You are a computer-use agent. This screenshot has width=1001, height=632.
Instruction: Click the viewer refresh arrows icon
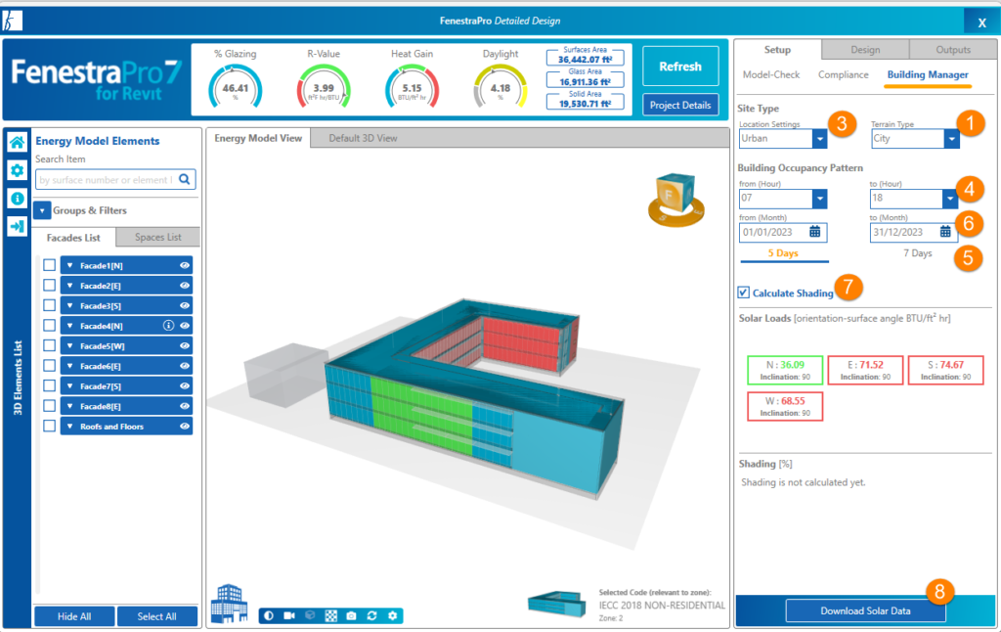click(371, 615)
